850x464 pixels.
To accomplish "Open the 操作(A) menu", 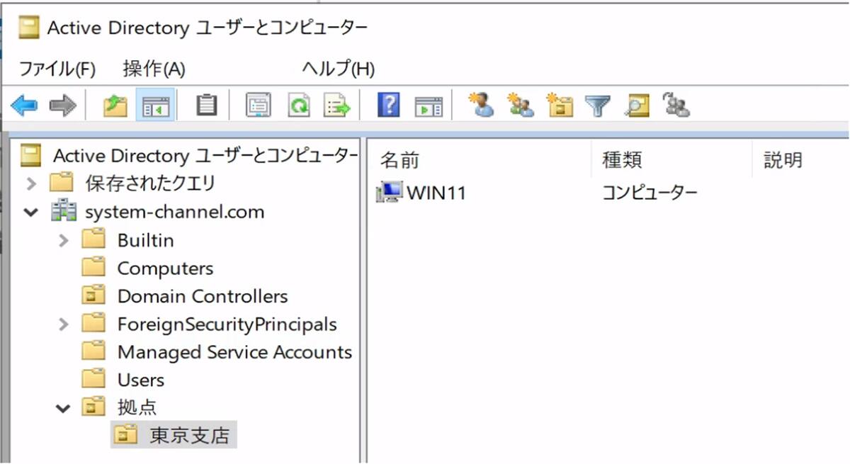I will pyautogui.click(x=154, y=69).
